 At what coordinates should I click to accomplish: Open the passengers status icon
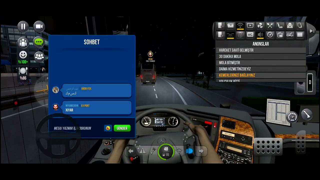pos(23,42)
